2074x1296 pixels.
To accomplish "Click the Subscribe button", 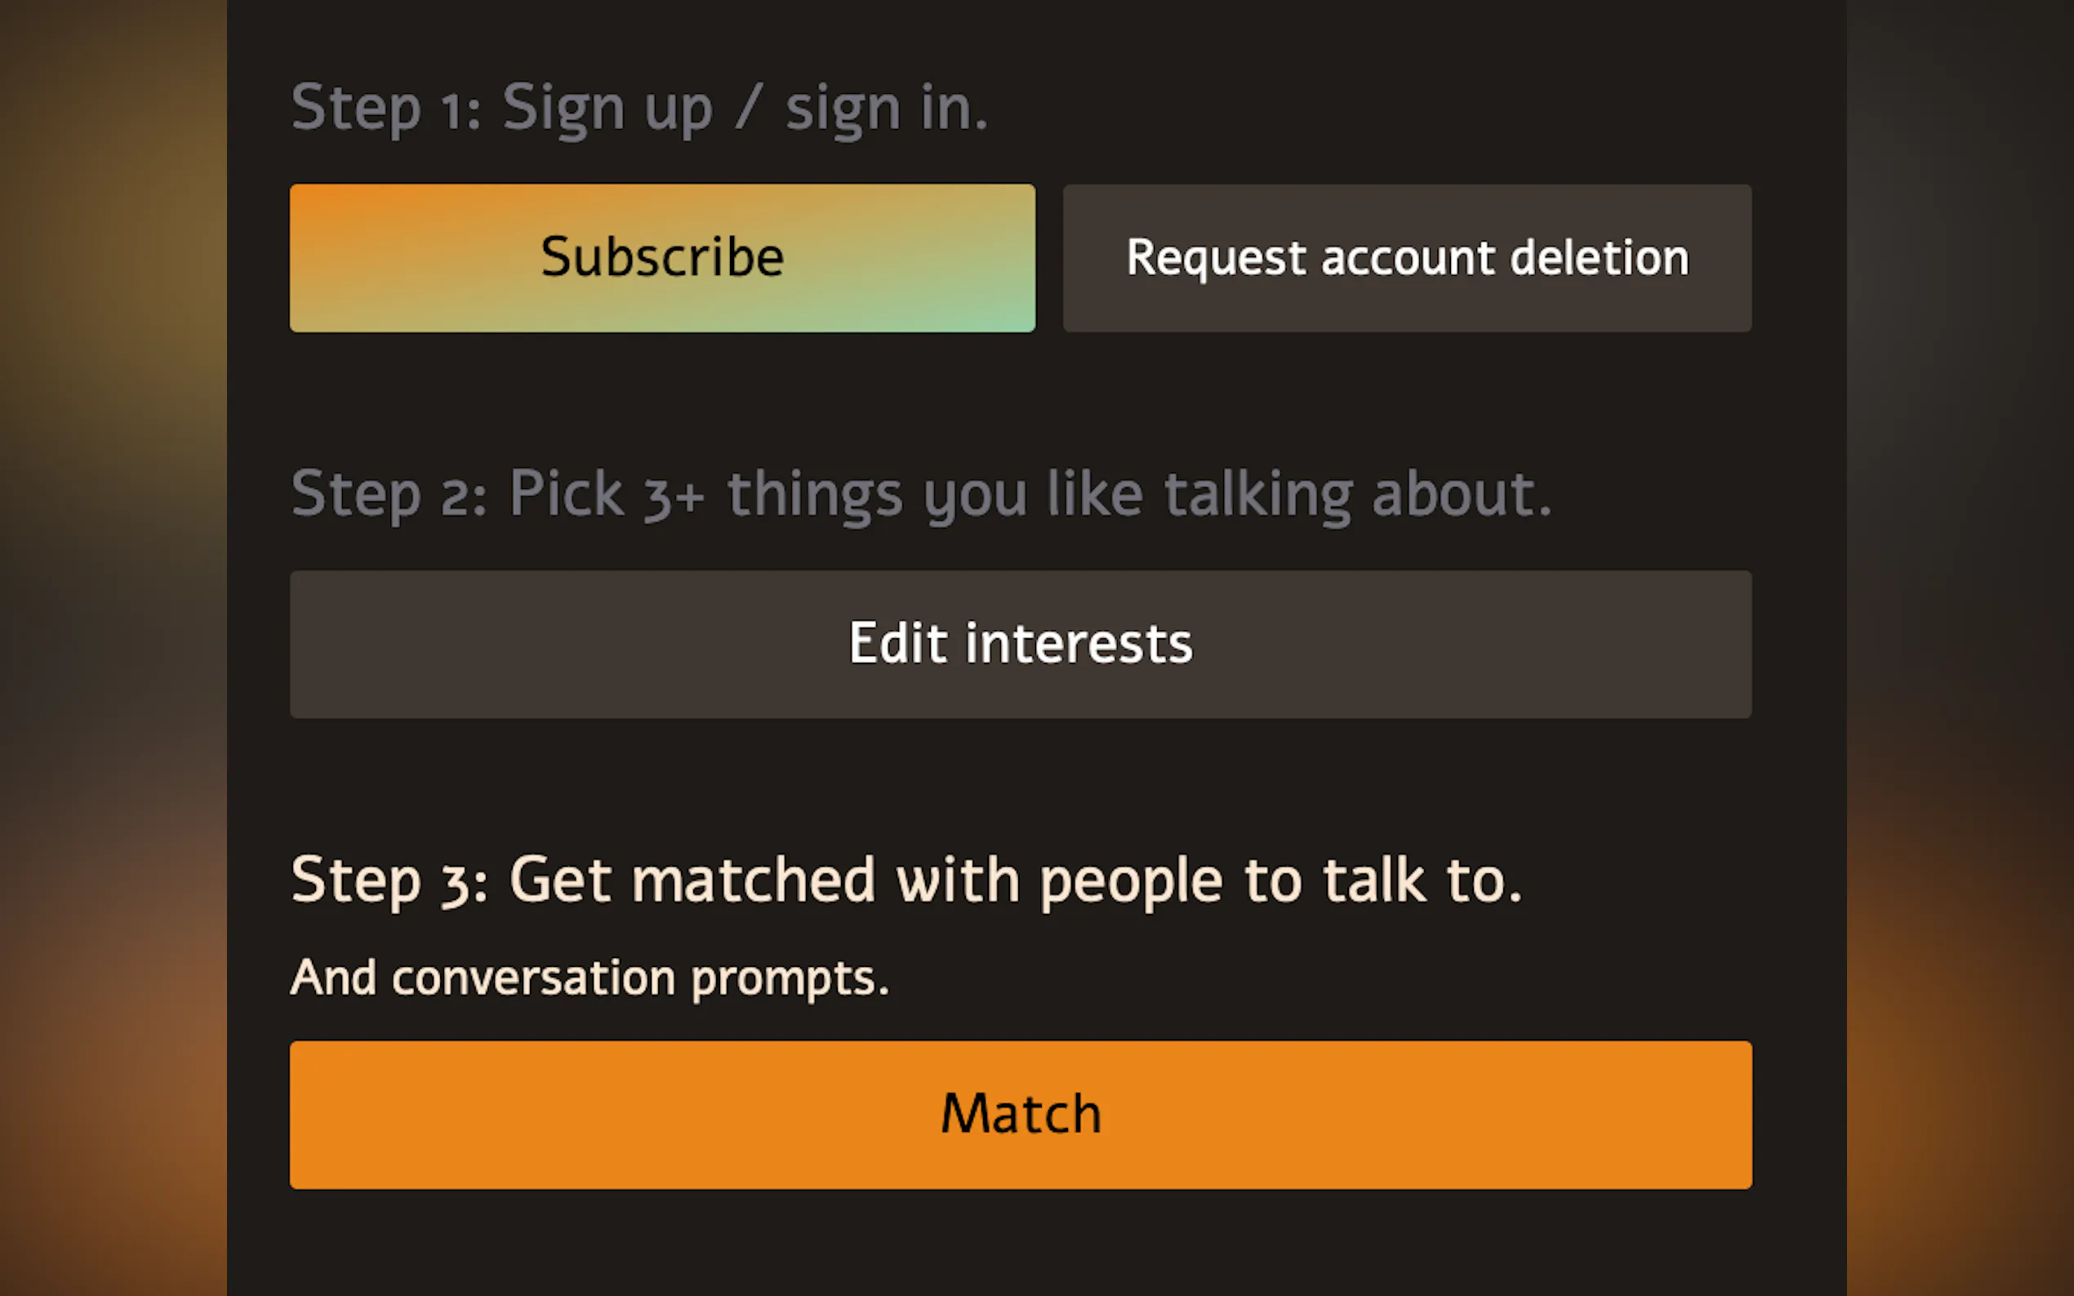I will pos(662,258).
